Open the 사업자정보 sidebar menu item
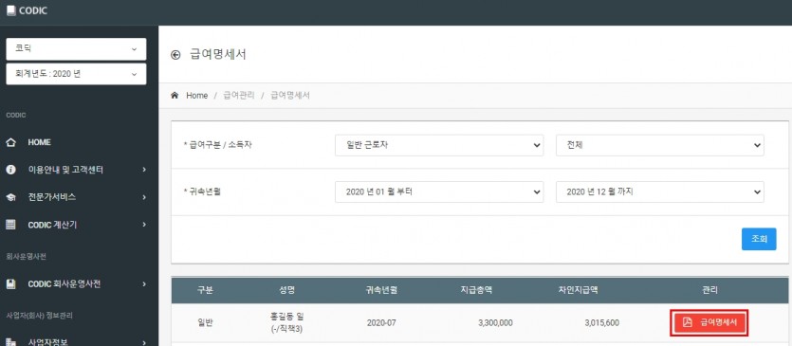Screen dimensions: 792x346 click(76, 341)
